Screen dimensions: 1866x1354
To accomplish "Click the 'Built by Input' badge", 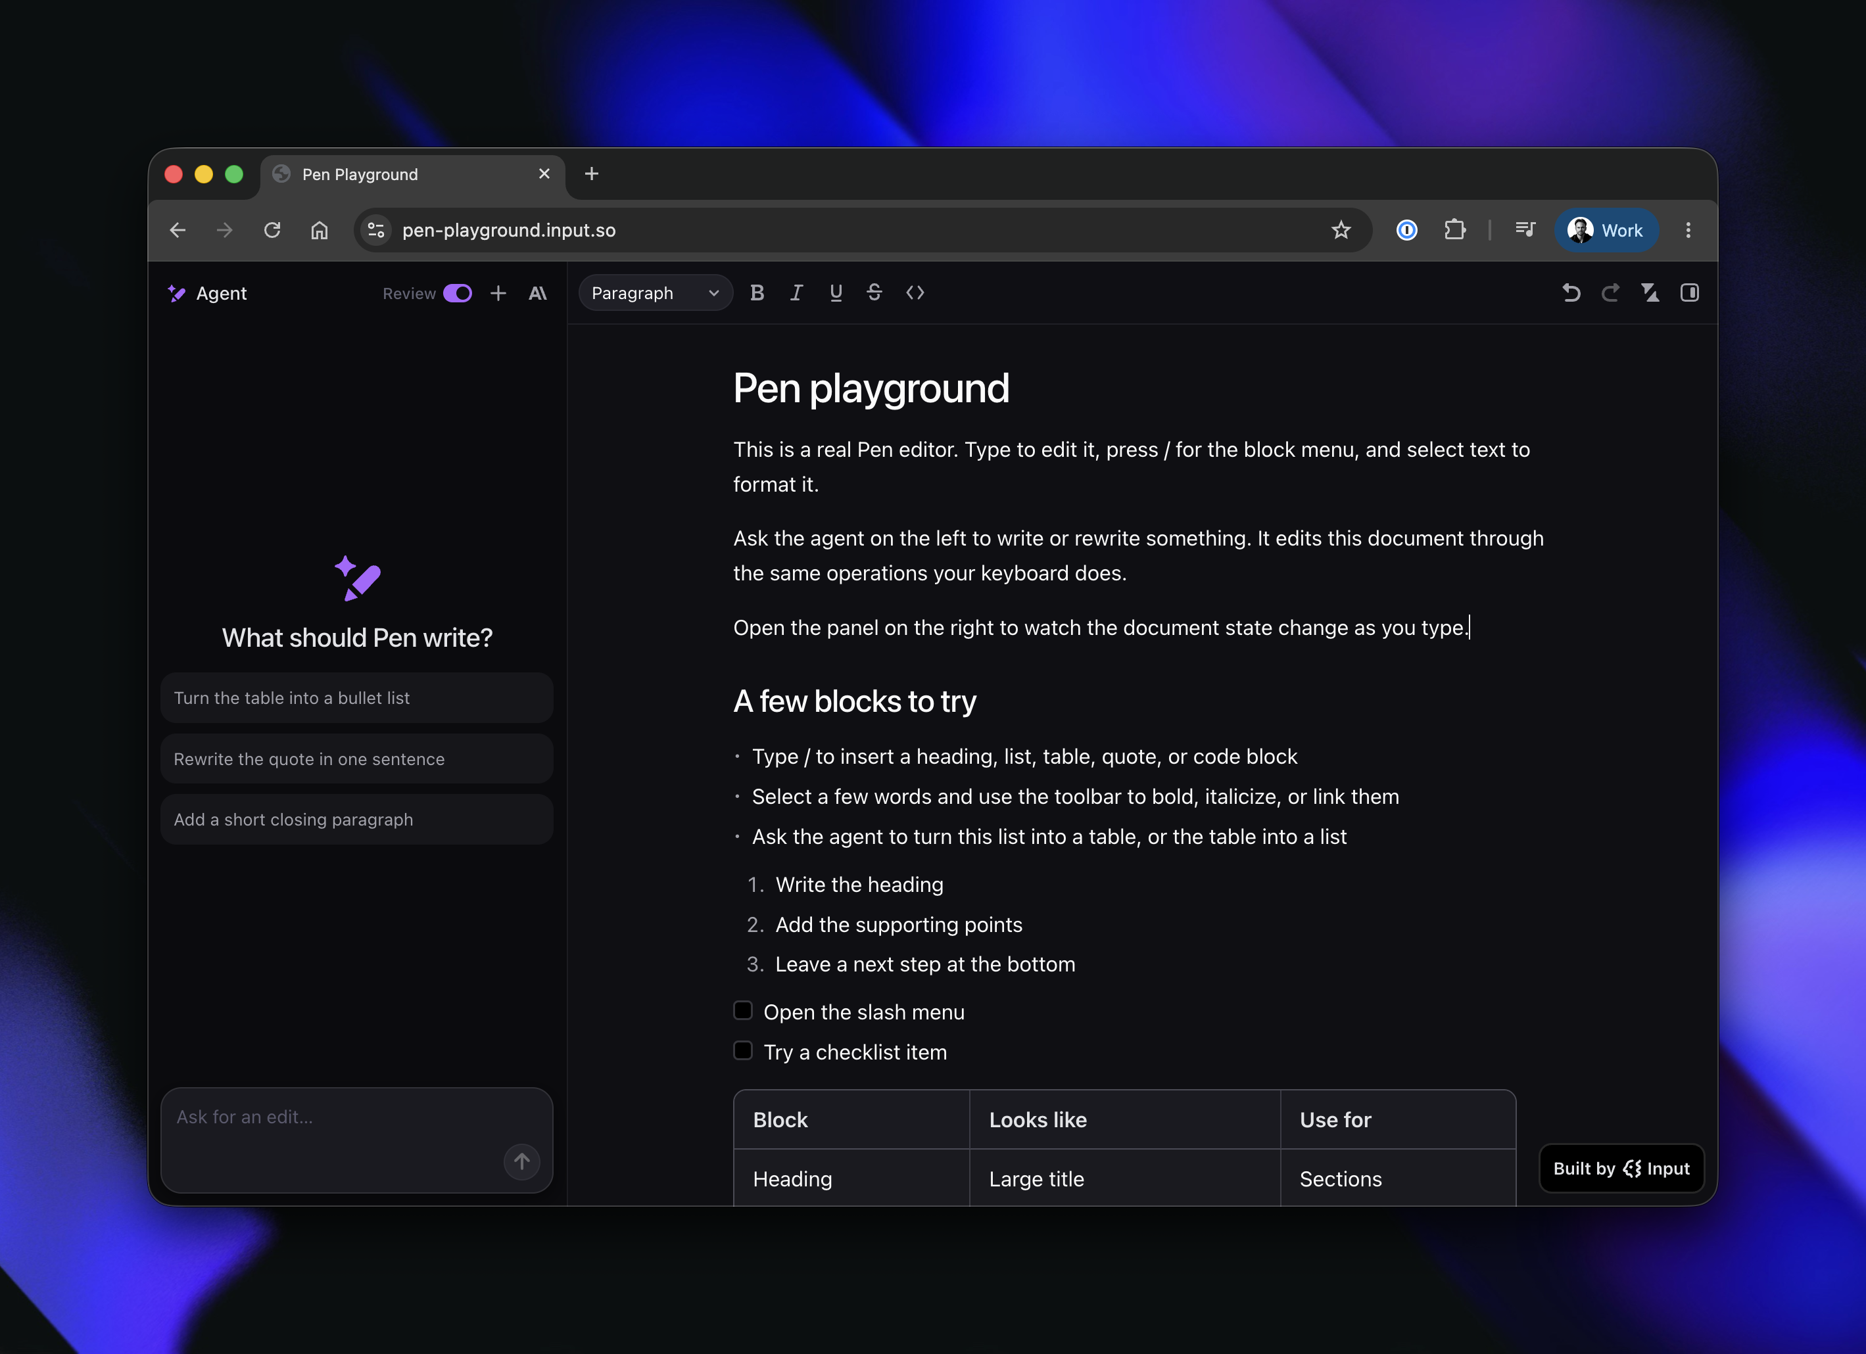I will pos(1621,1168).
